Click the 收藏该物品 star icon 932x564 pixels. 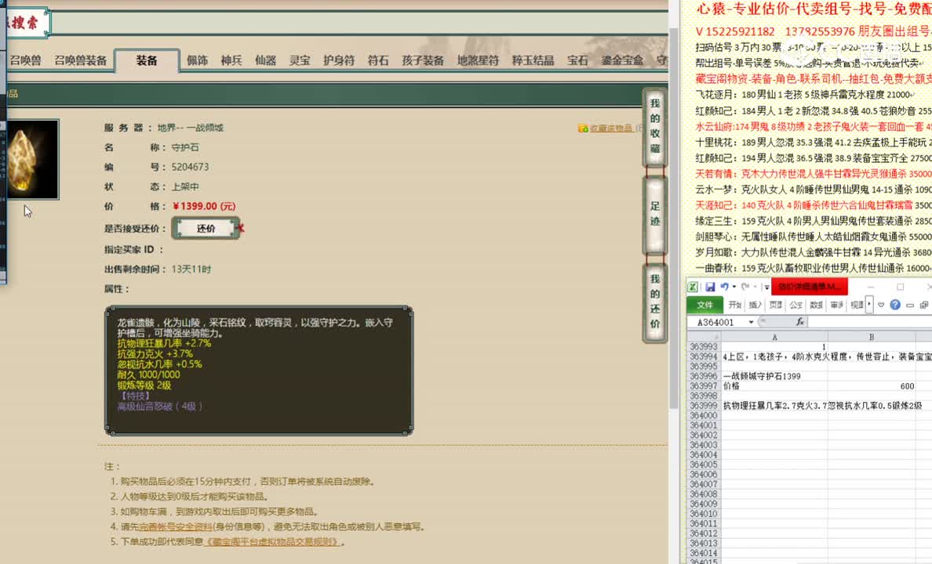pyautogui.click(x=582, y=128)
